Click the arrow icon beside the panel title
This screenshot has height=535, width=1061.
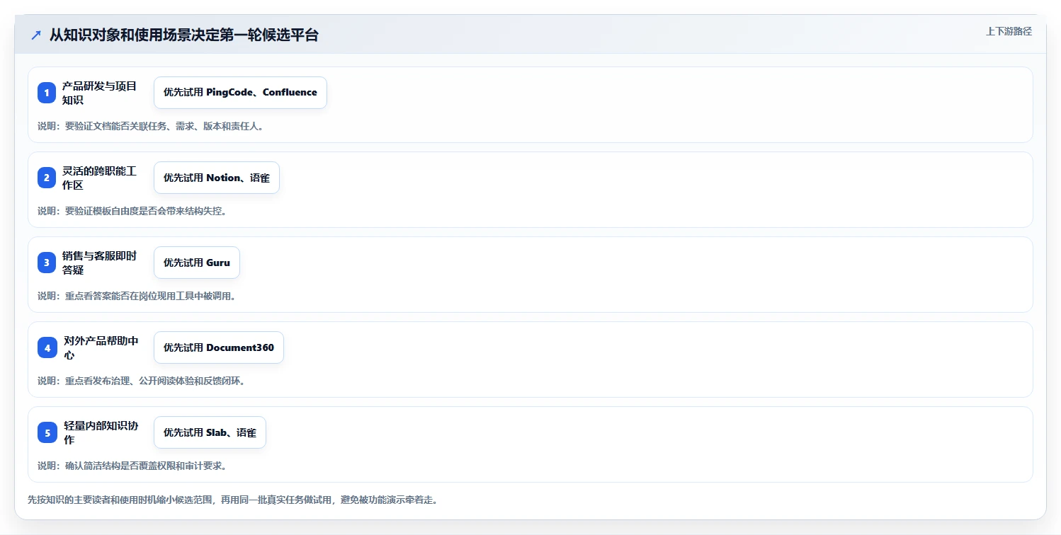[x=36, y=35]
